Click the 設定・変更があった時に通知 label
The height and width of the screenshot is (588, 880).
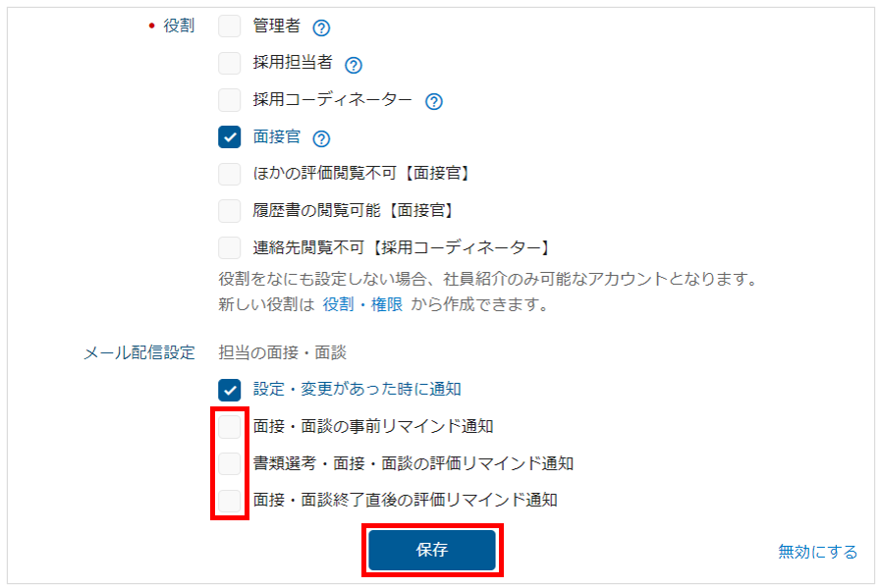click(x=357, y=389)
